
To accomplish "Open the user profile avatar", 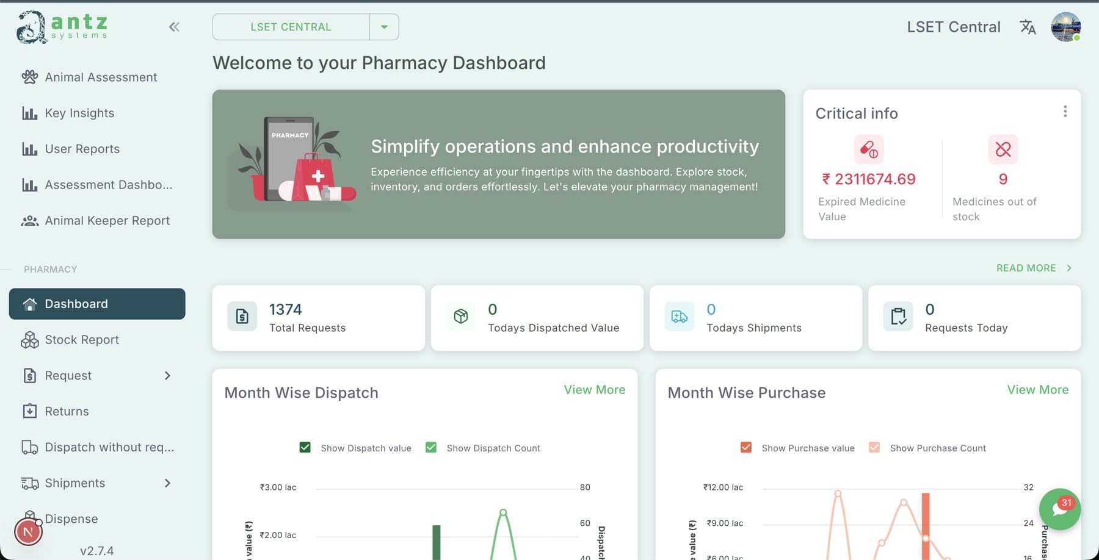I will [1066, 27].
